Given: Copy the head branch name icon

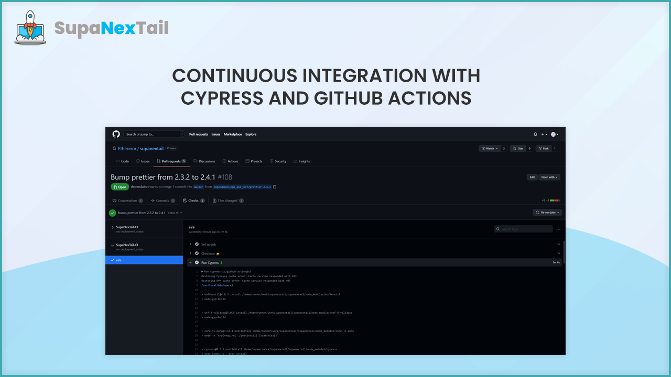Looking at the screenshot, I should (x=275, y=187).
